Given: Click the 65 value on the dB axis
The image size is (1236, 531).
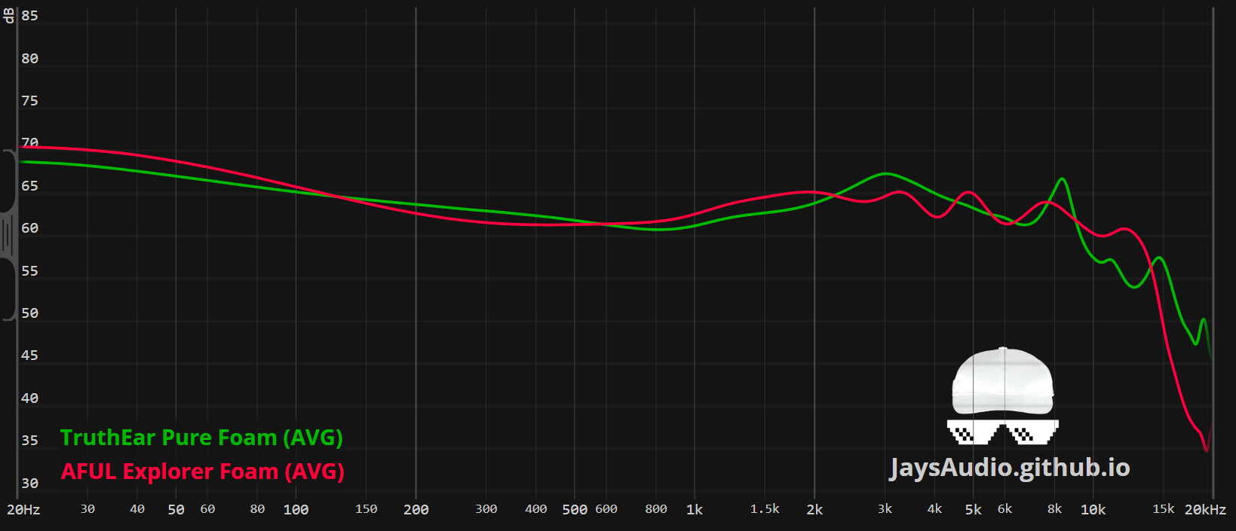Looking at the screenshot, I should click(29, 186).
